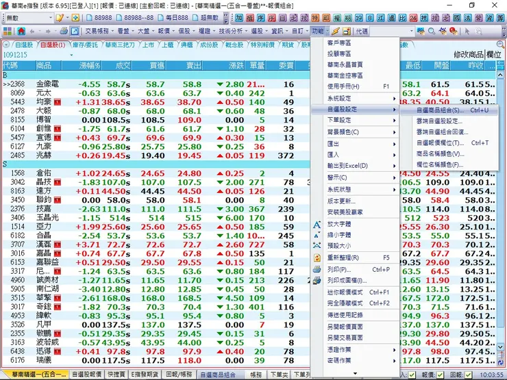The width and height of the screenshot is (507, 380).
Task: Click the blue 序 toolbar icon
Action: tap(261, 18)
